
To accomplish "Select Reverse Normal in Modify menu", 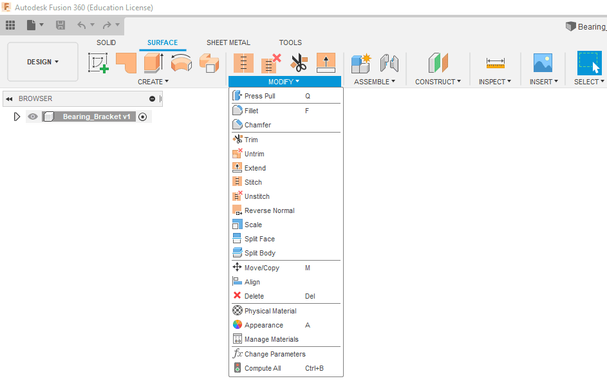I will coord(269,210).
